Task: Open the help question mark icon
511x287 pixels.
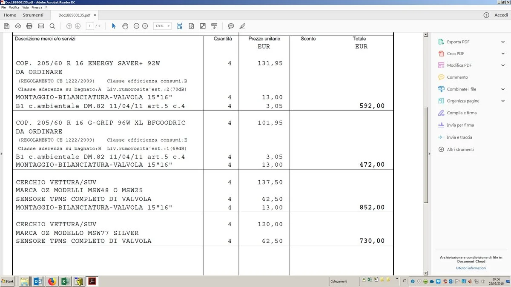Action: (x=486, y=15)
